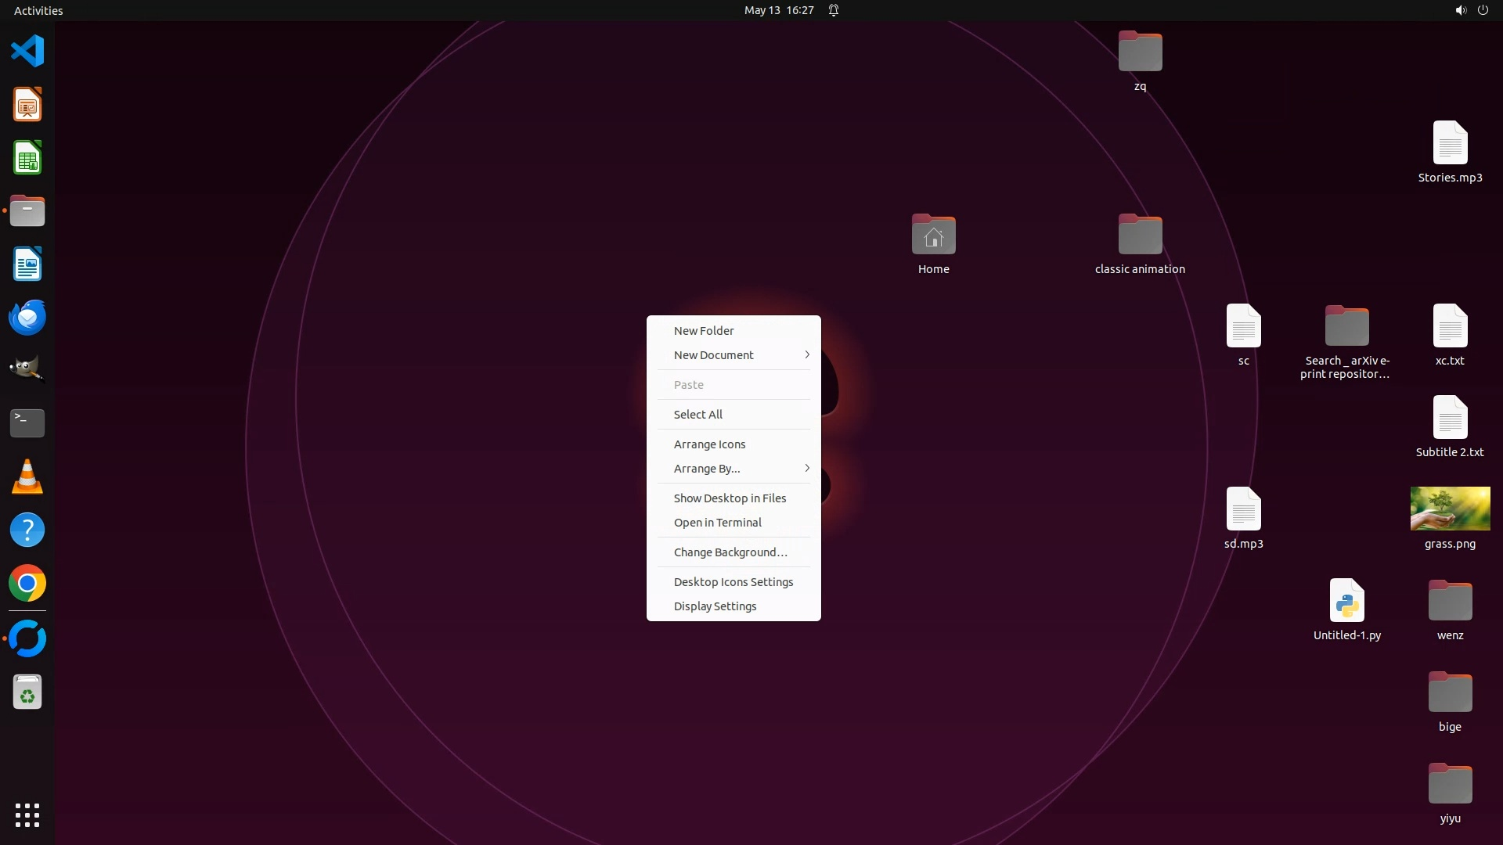1503x845 pixels.
Task: Click Activities in top bar
Action: tap(38, 10)
